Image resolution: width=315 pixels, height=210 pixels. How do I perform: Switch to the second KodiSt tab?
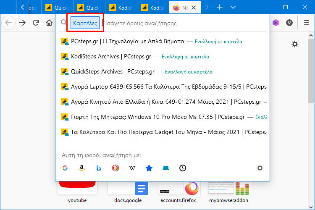(153, 8)
